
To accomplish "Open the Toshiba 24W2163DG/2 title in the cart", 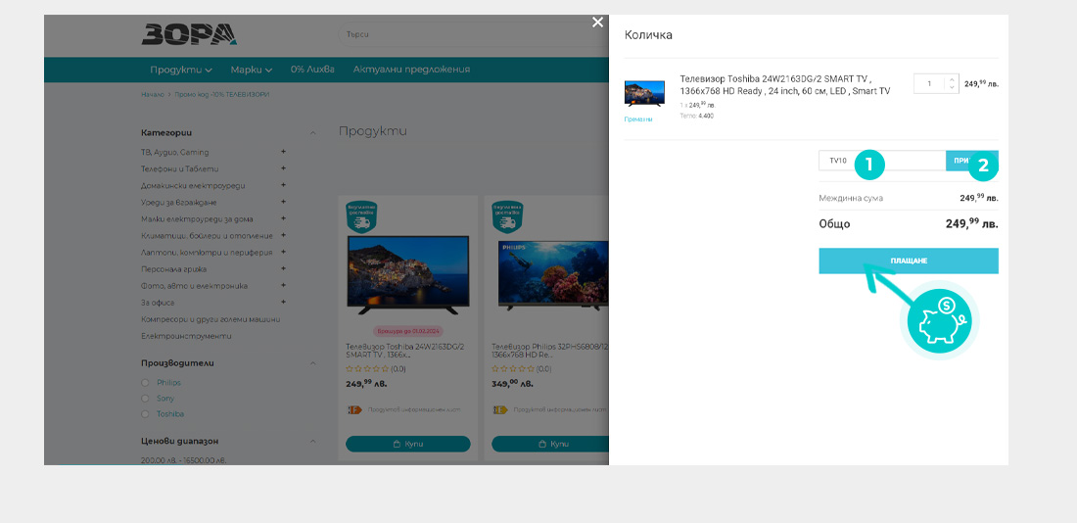I will pos(785,85).
